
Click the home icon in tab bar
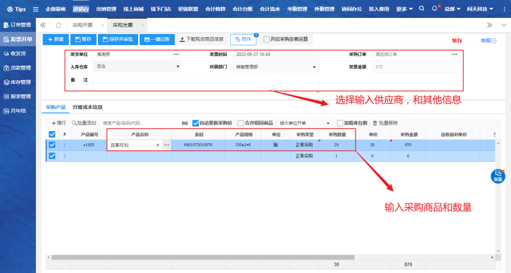pyautogui.click(x=59, y=25)
